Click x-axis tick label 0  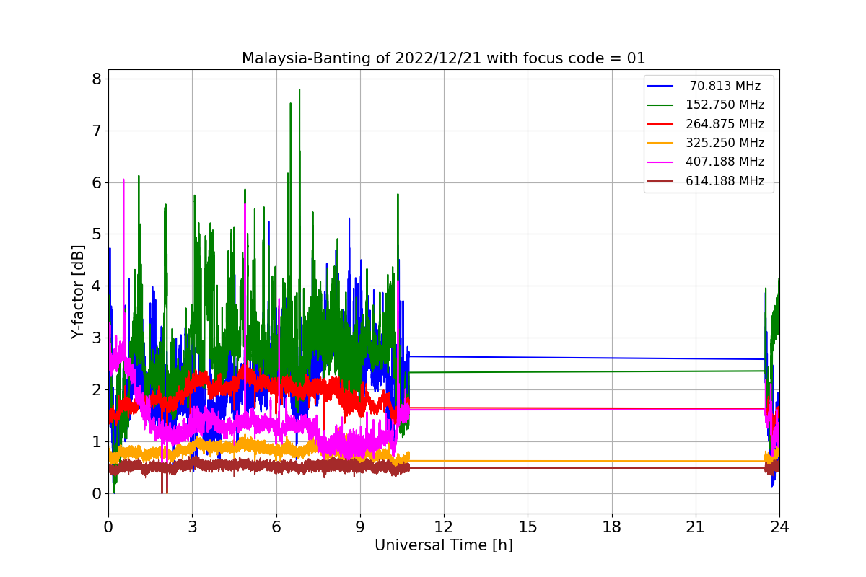click(x=108, y=527)
